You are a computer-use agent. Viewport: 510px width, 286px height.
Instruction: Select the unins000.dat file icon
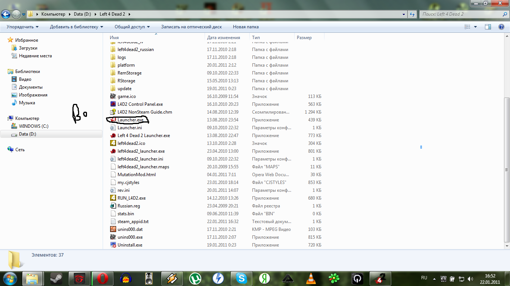(113, 229)
